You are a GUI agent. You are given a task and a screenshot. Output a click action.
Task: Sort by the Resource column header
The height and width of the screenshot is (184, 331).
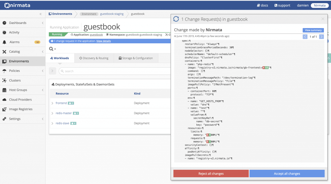[x=62, y=93]
